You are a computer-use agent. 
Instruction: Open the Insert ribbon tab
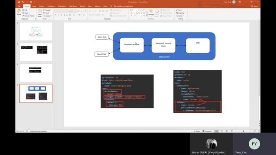coord(34,6)
